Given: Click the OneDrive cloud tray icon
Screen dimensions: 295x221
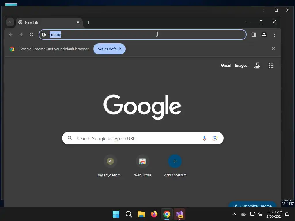Looking at the screenshot, I should pos(243,214).
